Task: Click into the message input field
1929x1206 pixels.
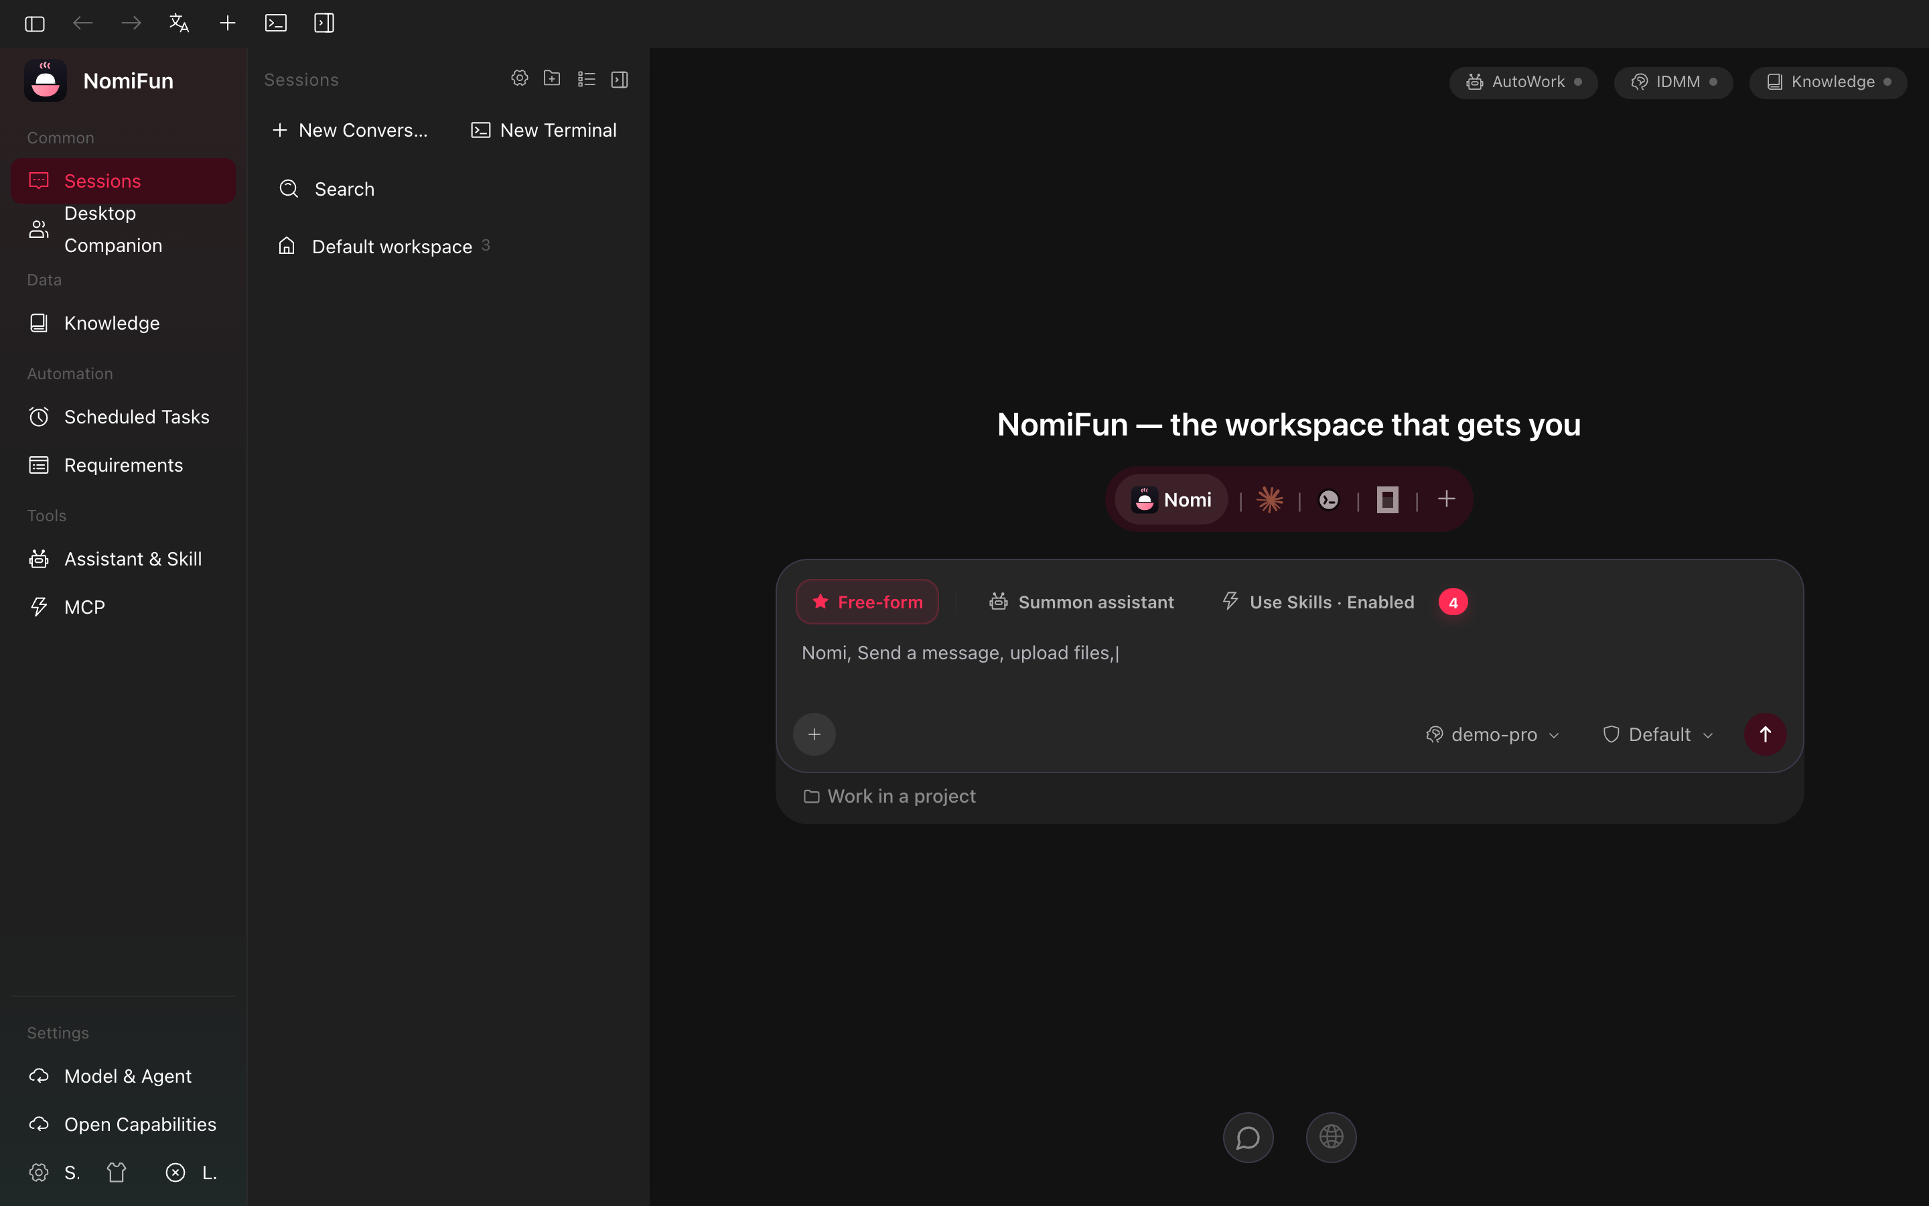Action: click(1289, 666)
